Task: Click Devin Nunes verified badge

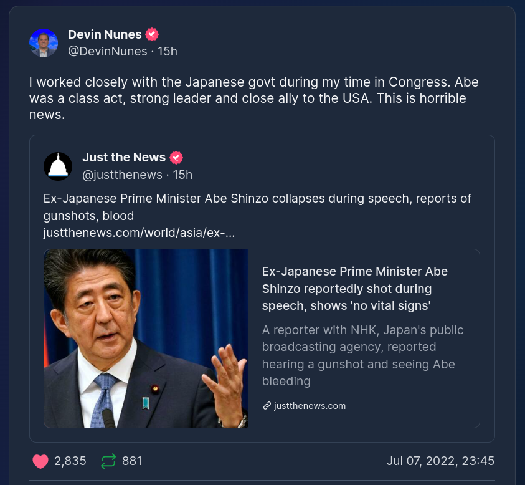Action: pyautogui.click(x=152, y=34)
